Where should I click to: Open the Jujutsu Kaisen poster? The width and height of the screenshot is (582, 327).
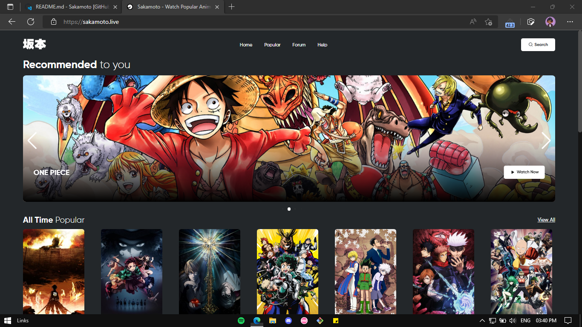tap(444, 272)
